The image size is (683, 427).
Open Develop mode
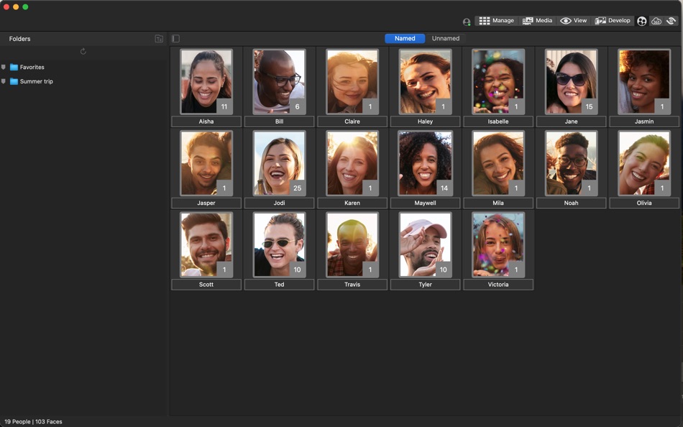pyautogui.click(x=613, y=20)
